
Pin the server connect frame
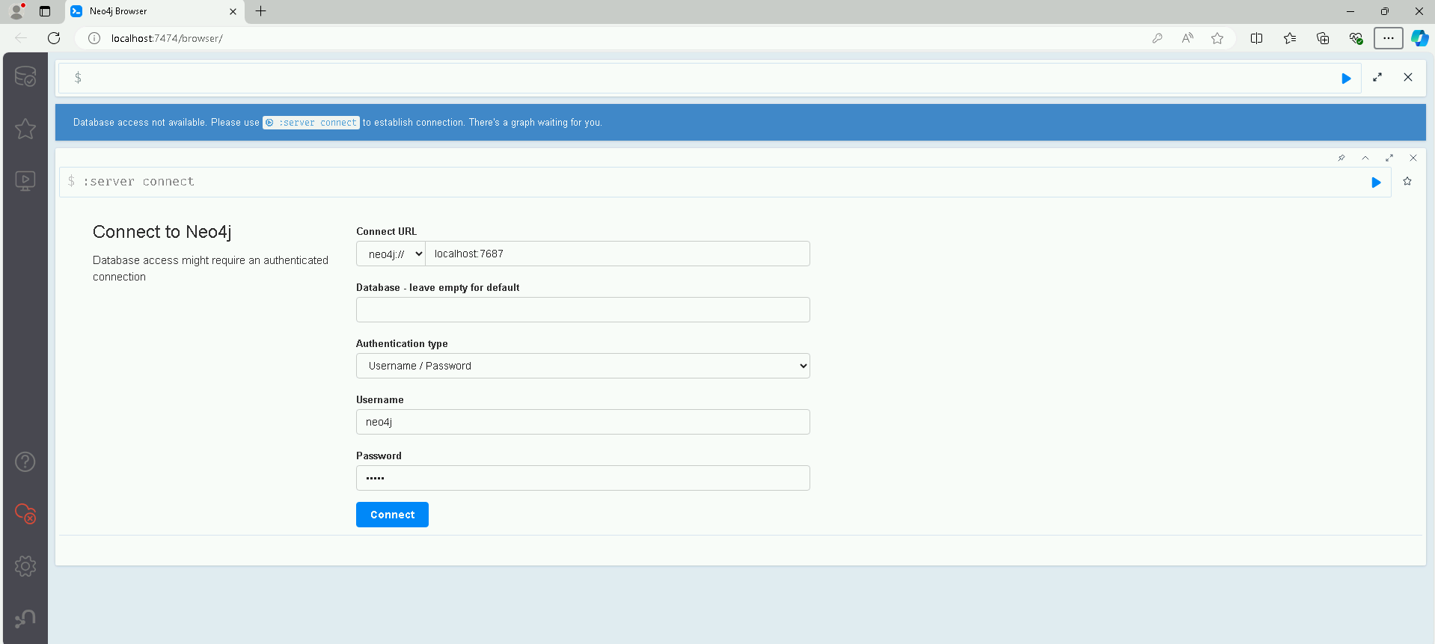click(x=1341, y=158)
